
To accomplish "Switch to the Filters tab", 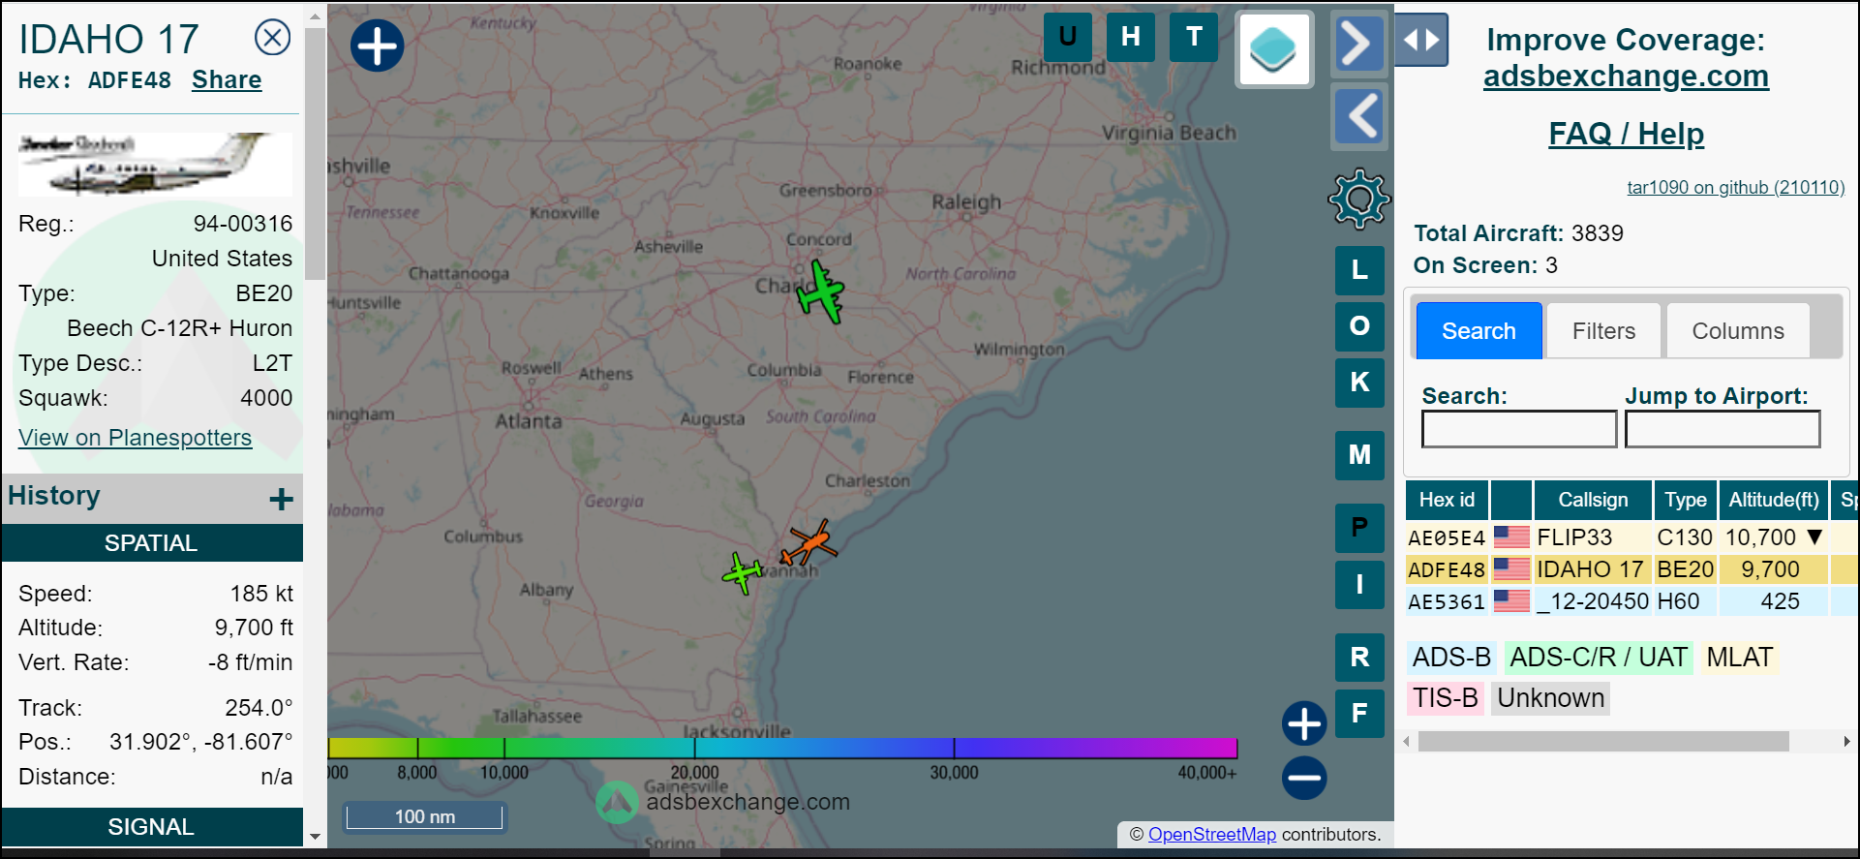I will 1603,331.
